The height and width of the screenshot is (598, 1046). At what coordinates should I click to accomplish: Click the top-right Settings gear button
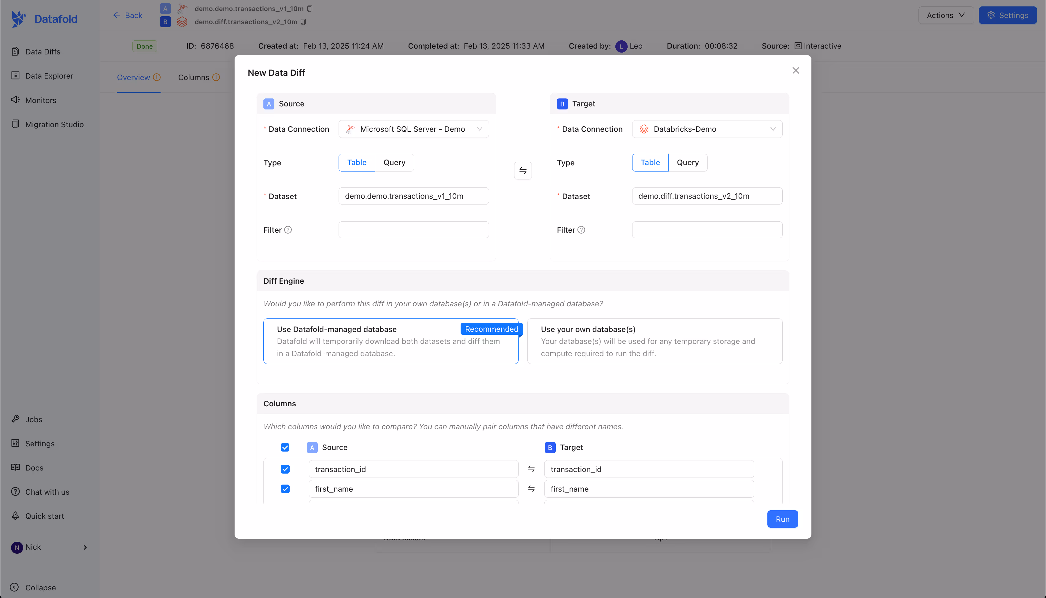coord(1007,15)
